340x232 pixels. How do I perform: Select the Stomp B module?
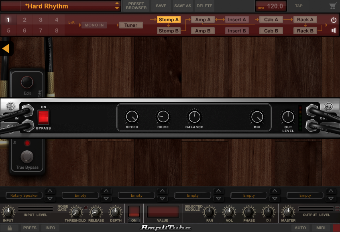169,31
